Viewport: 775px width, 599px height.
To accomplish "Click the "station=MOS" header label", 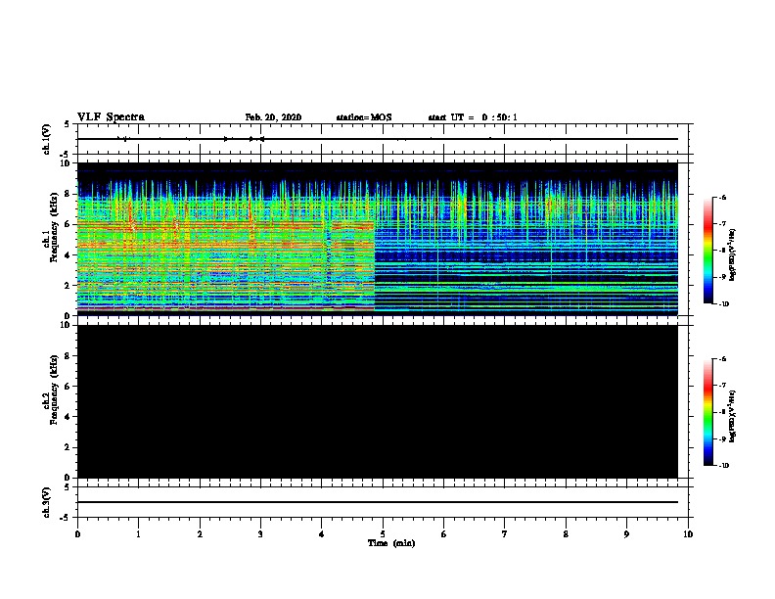I will tap(364, 117).
